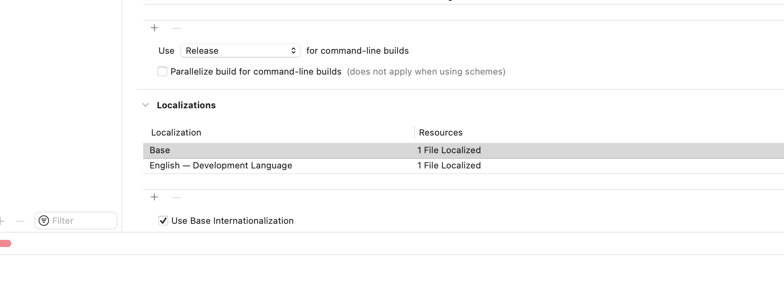Click the red pill indicator in bottom bar
The image size is (784, 304).
pyautogui.click(x=5, y=243)
